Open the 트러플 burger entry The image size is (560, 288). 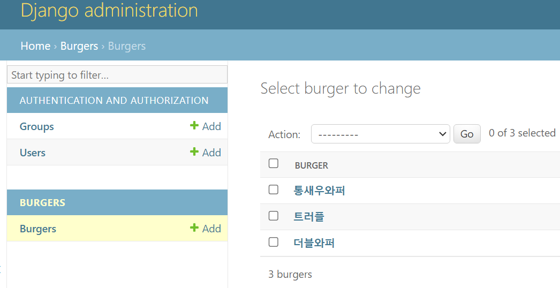tap(309, 217)
